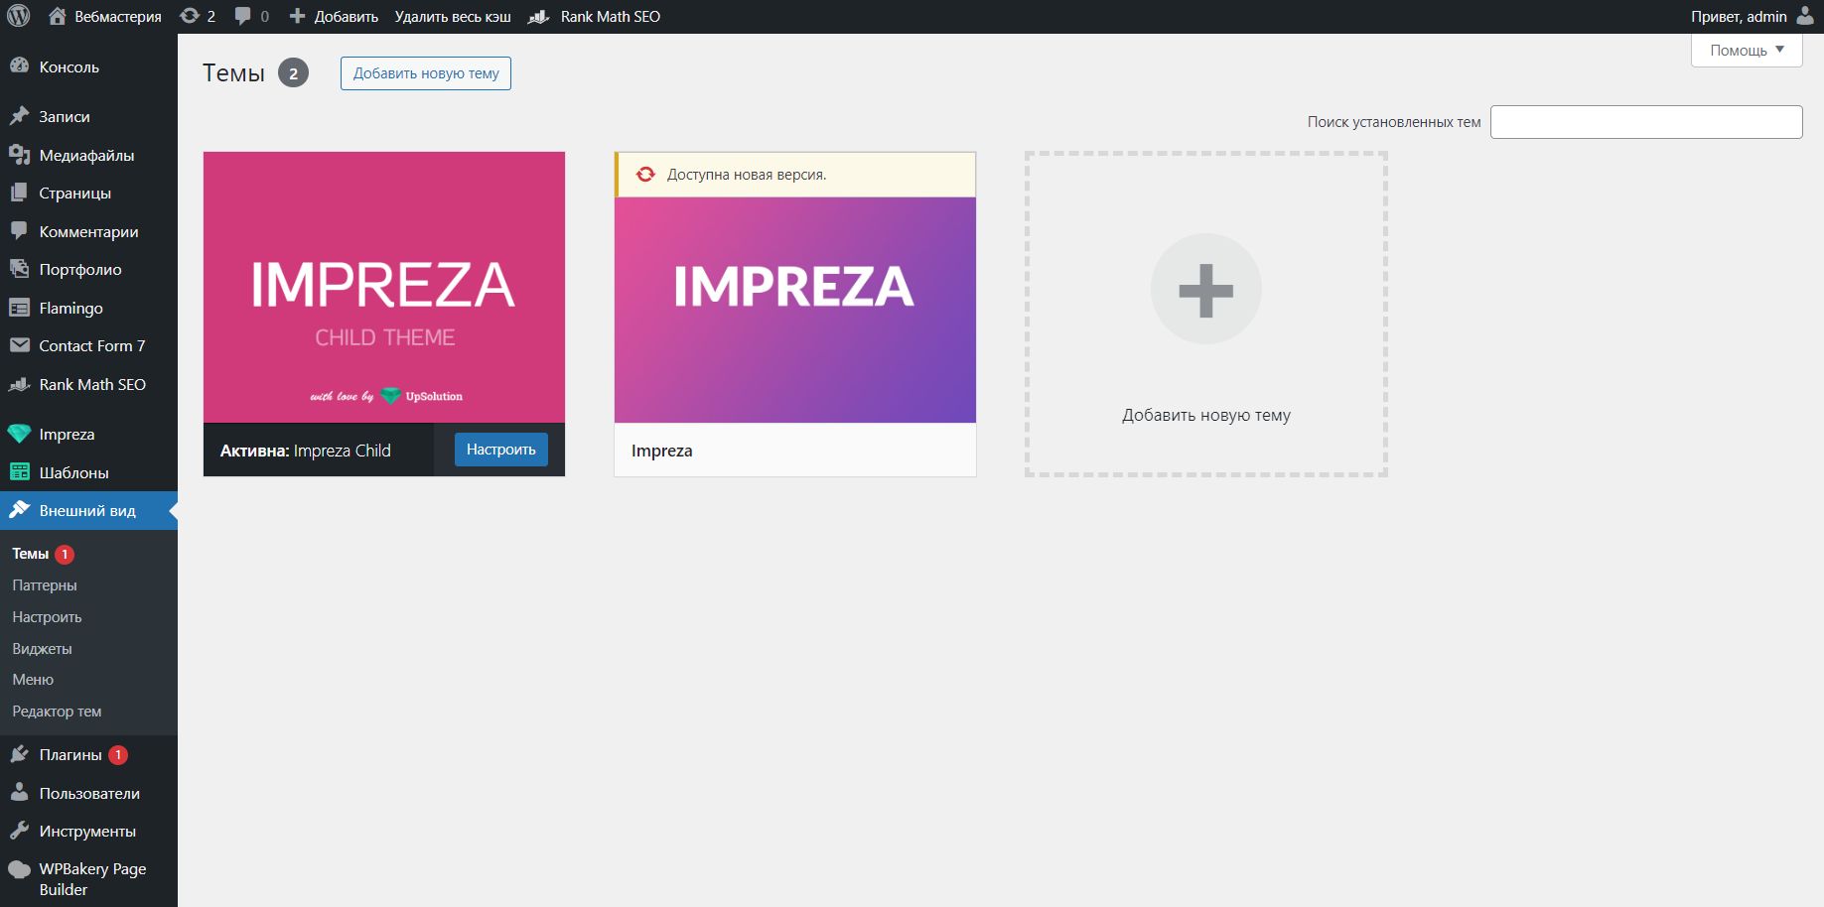Open the Паттерны submenu item
The height and width of the screenshot is (907, 1824).
45,585
